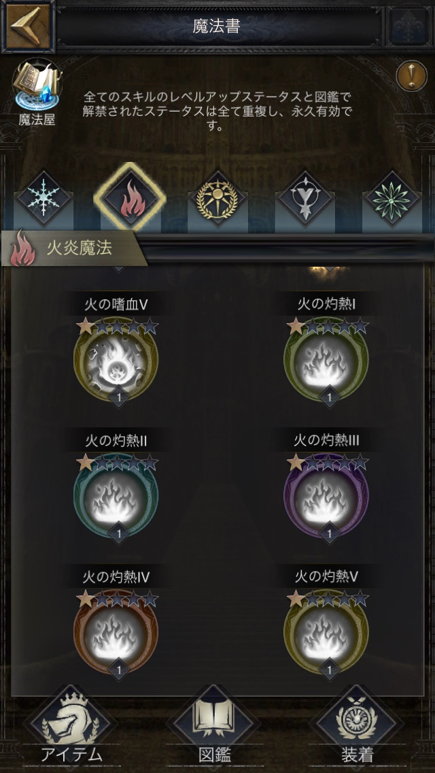The height and width of the screenshot is (773, 435).
Task: Click the exclamation info icon
Action: click(411, 76)
